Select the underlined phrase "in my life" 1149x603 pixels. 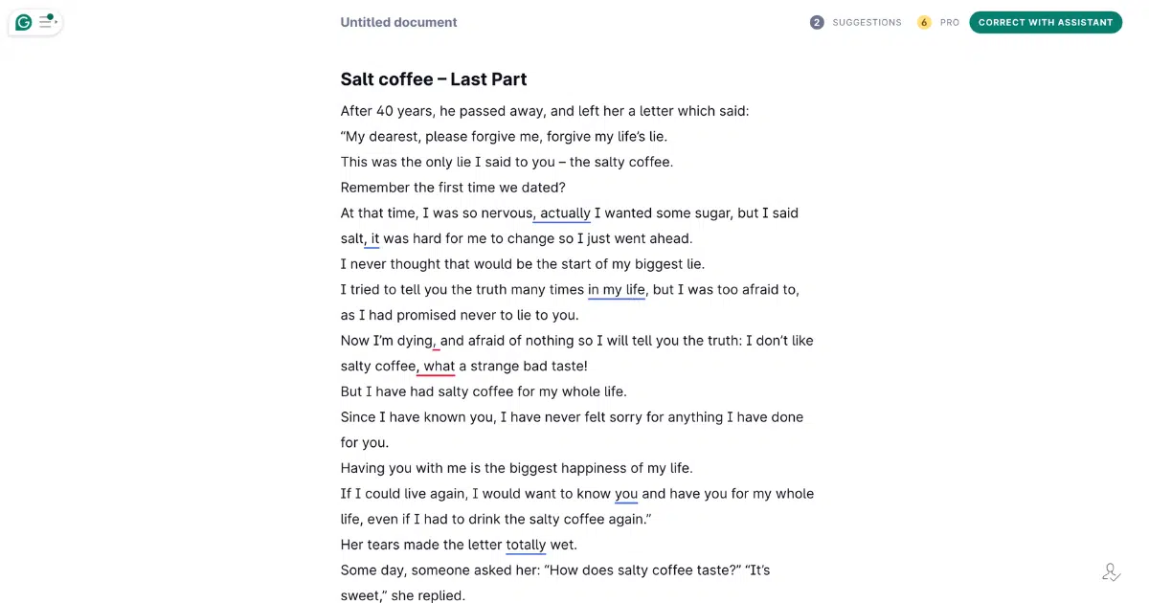point(617,289)
